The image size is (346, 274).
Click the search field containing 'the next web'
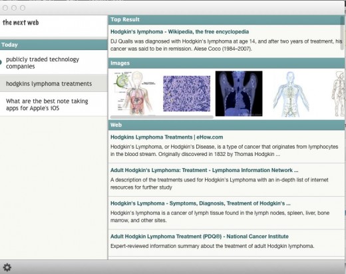pos(54,26)
